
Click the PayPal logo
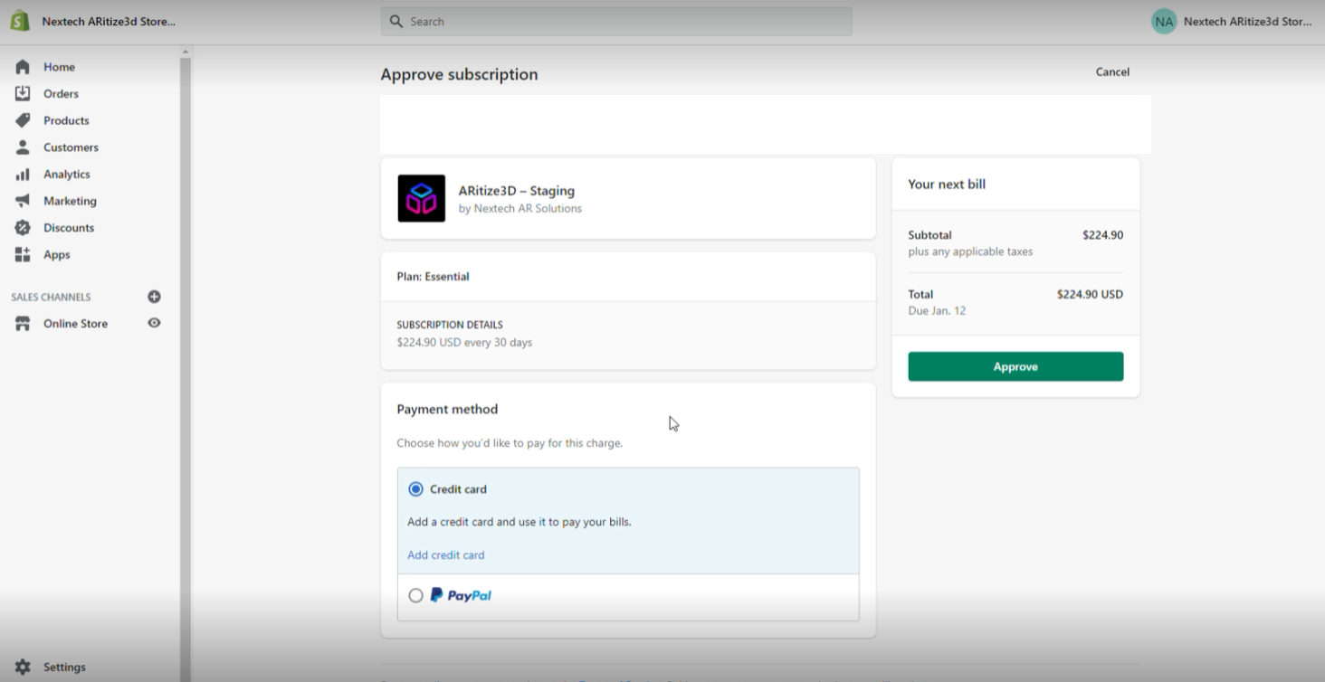(461, 595)
